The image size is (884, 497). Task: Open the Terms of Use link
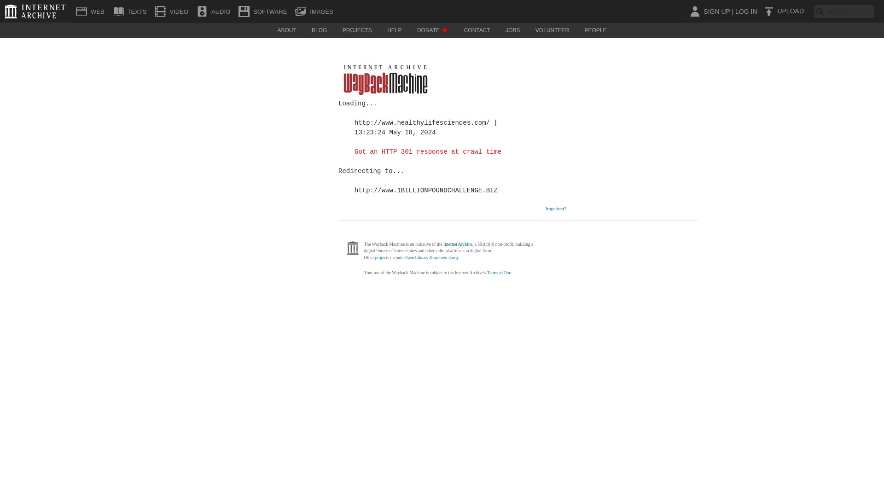tap(499, 272)
